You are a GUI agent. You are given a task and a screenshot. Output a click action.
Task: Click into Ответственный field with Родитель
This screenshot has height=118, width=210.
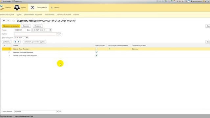[x=35, y=111]
